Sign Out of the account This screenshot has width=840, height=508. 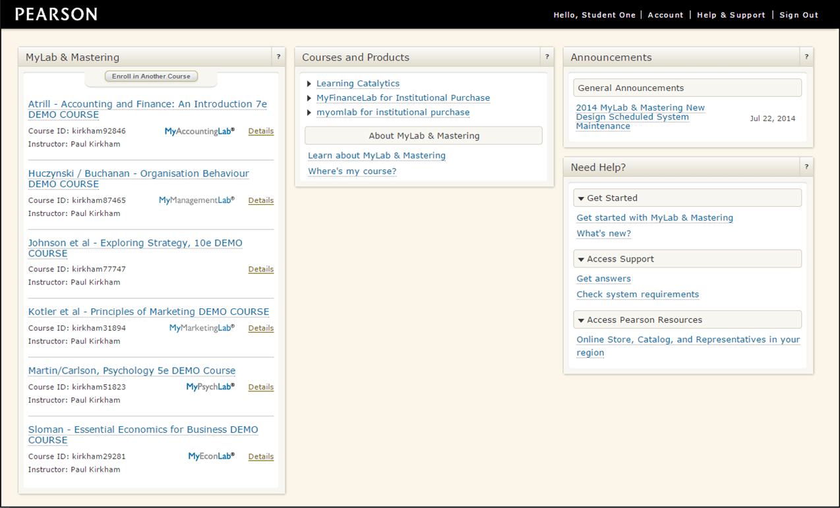coord(798,15)
